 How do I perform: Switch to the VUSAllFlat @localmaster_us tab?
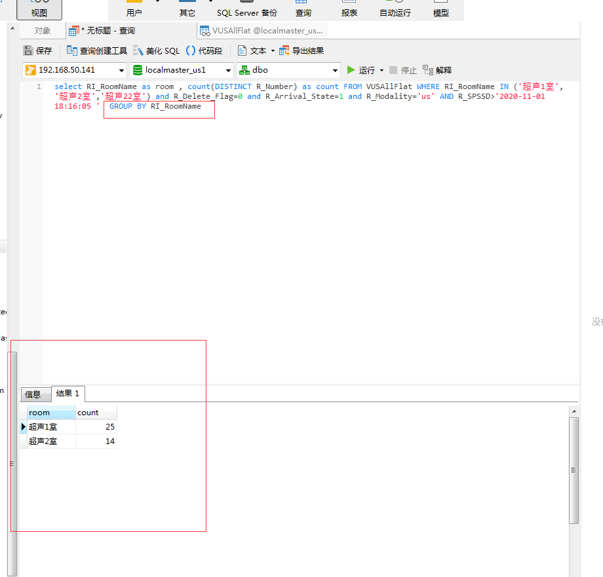[262, 31]
